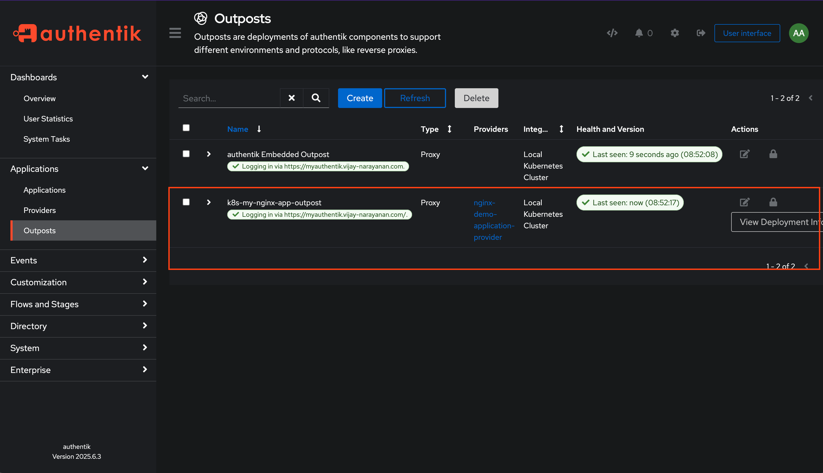The height and width of the screenshot is (473, 823).
Task: Focus the Search input field
Action: coord(229,98)
